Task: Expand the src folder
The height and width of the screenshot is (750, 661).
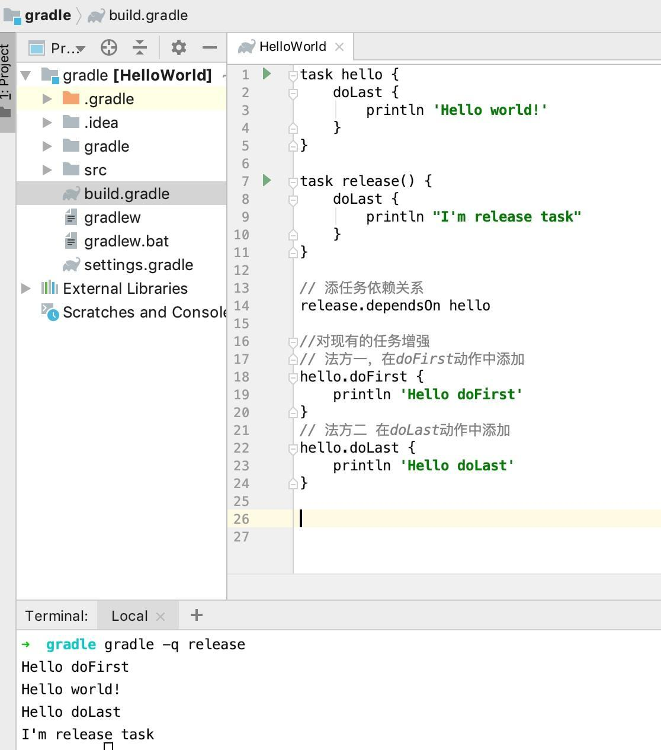Action: (47, 170)
